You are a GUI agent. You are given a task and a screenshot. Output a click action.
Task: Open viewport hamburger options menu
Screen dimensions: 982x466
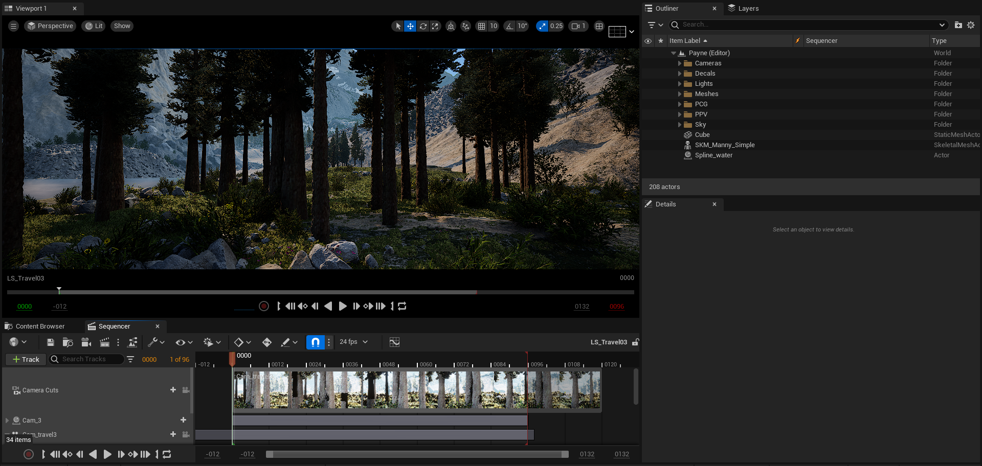[14, 26]
